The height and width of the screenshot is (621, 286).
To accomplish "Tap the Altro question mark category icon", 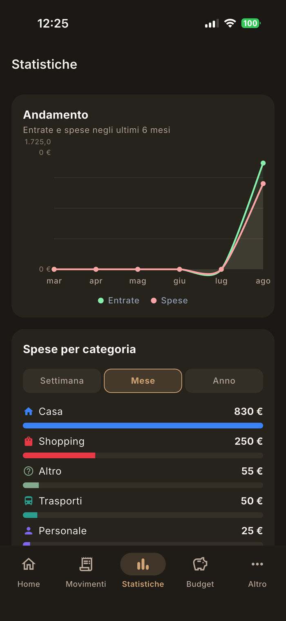I will (28, 471).
